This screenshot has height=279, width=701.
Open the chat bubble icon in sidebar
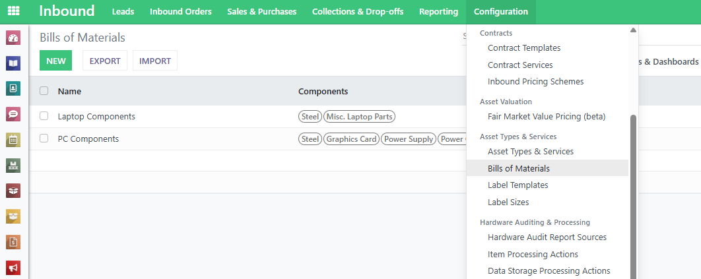[x=13, y=114]
